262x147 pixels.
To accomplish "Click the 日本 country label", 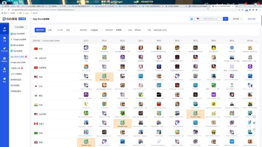I will 41,86.
